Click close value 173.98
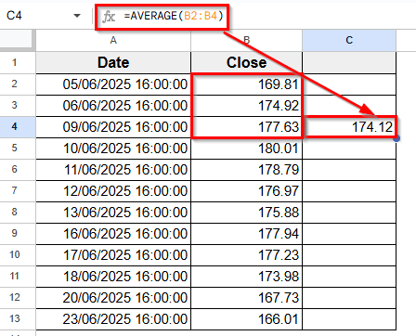This screenshot has width=416, height=336. 246,277
